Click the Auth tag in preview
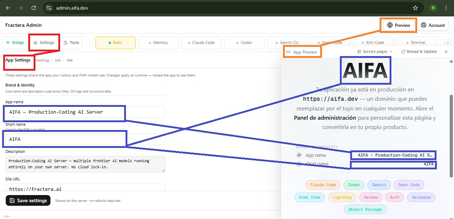Image resolution: width=454 pixels, height=219 pixels. coord(395,197)
